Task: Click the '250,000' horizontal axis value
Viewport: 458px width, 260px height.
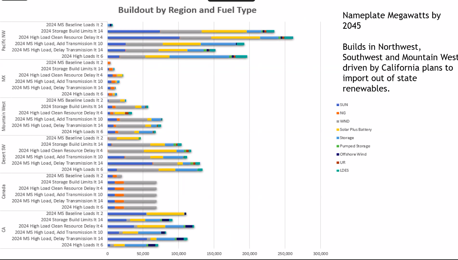Action: (285, 254)
